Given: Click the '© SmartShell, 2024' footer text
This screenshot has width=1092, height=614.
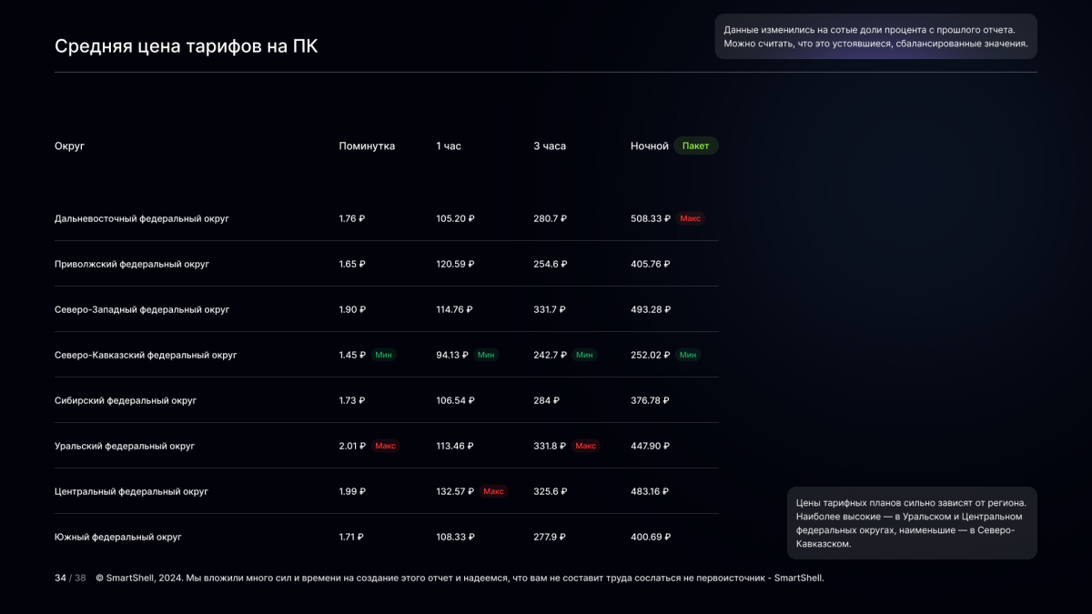Looking at the screenshot, I should click(x=460, y=579).
